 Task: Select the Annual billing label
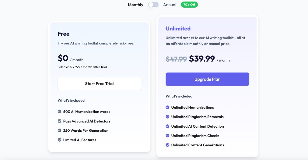(x=170, y=5)
